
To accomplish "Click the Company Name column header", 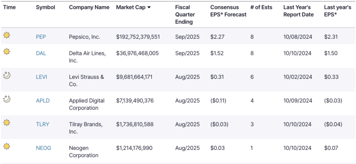I will coord(89,7).
